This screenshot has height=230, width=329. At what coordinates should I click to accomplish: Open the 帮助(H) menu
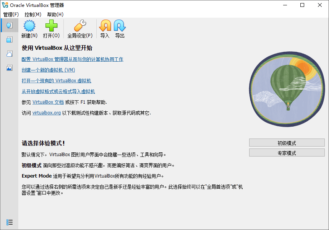coord(54,15)
